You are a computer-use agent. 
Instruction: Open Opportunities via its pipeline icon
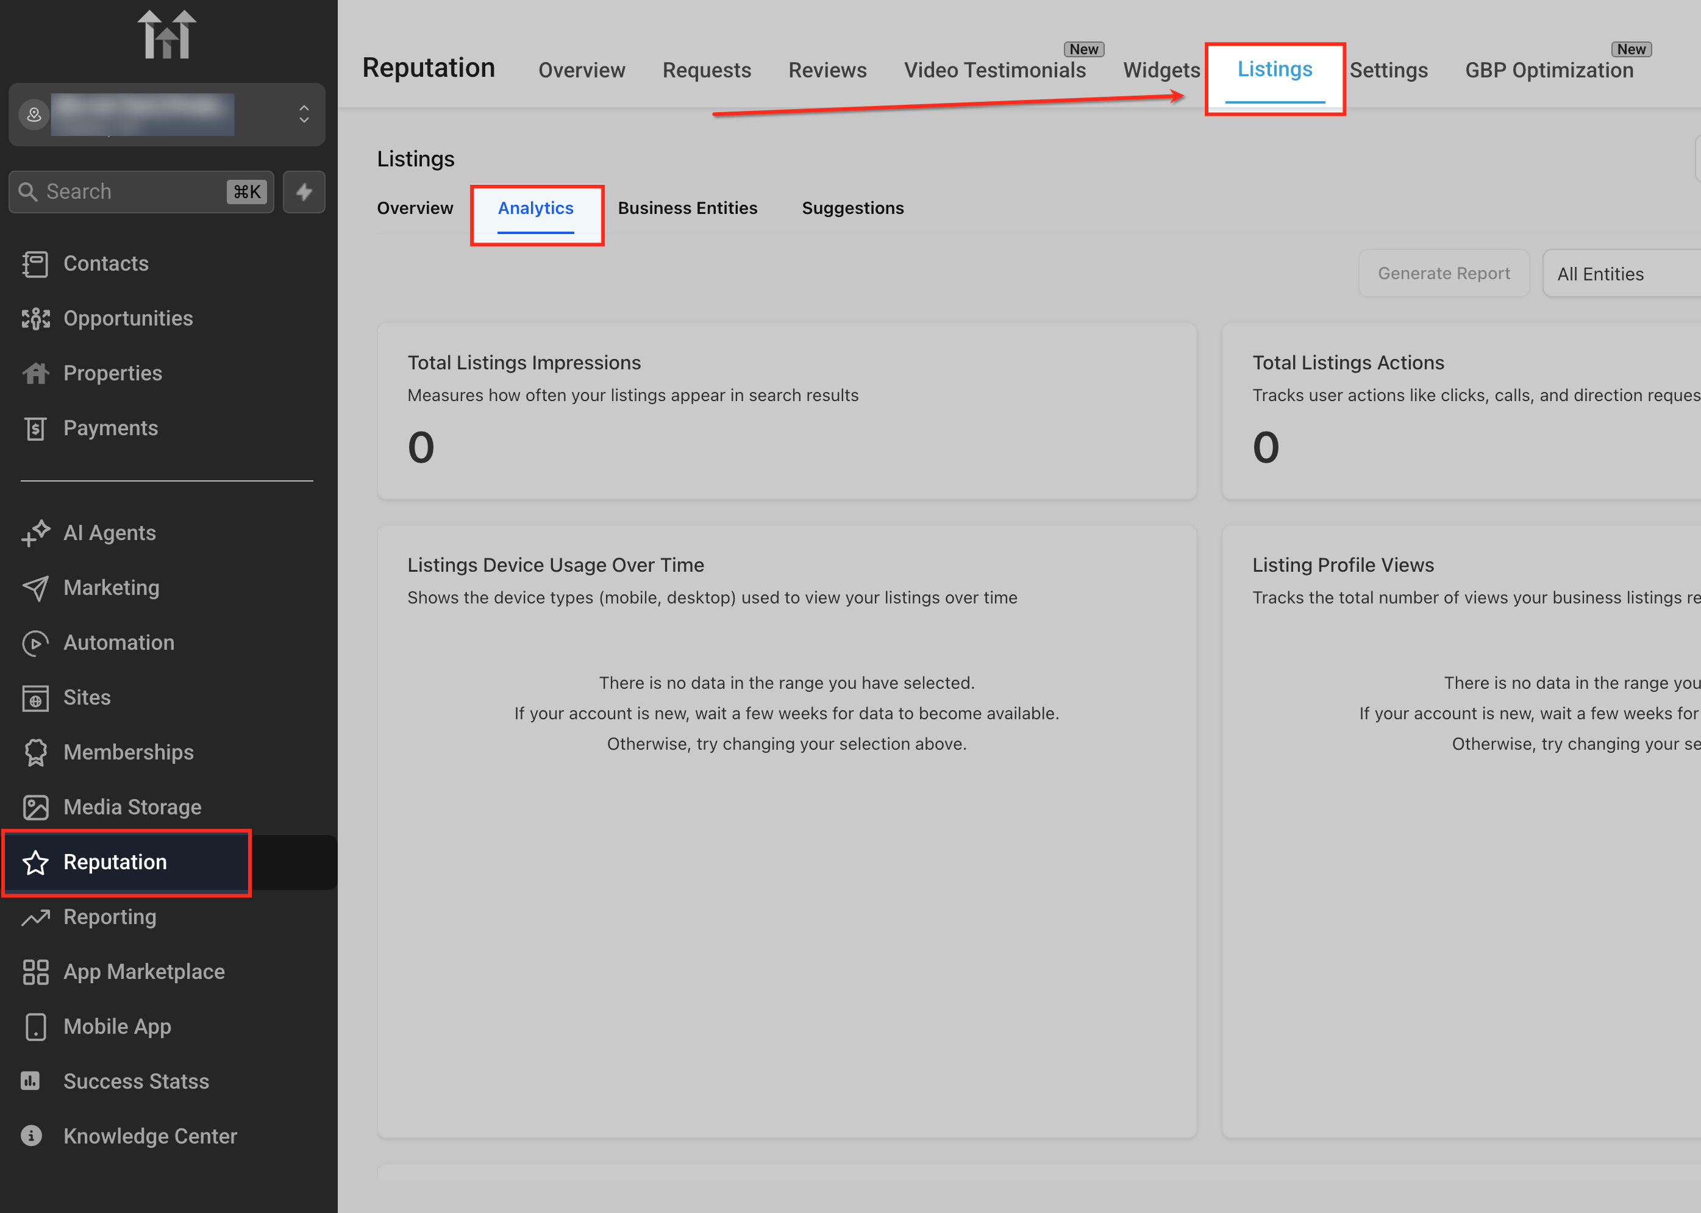[x=35, y=319]
